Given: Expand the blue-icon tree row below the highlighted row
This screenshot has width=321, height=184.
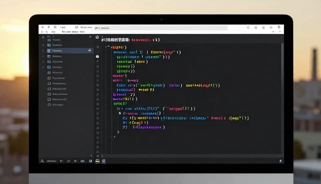Looking at the screenshot, I should click(x=43, y=67).
